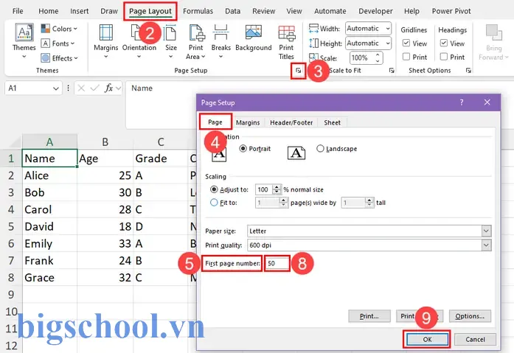Image resolution: width=514 pixels, height=353 pixels.
Task: Expand the Name Box dropdown
Action: tap(56, 88)
